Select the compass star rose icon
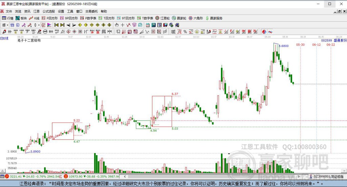Screen dimensions: 347x187 tap(74, 32)
